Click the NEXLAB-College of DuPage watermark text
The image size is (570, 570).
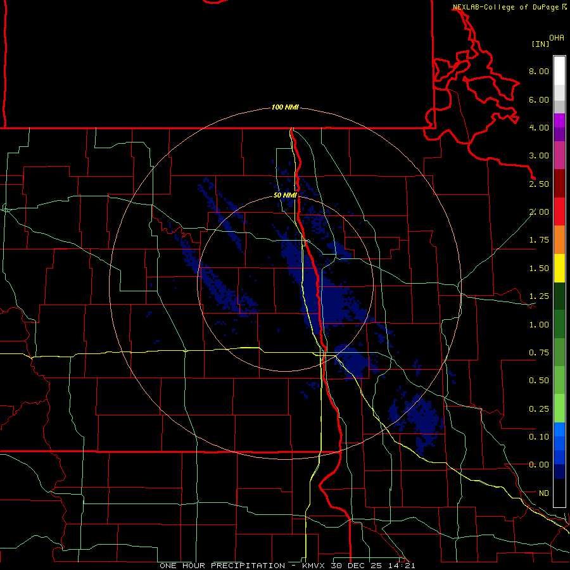click(x=506, y=7)
